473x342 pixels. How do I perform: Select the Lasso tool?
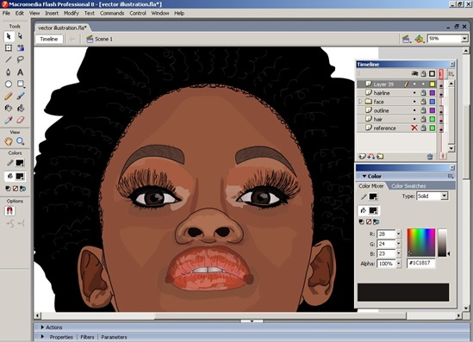point(20,59)
